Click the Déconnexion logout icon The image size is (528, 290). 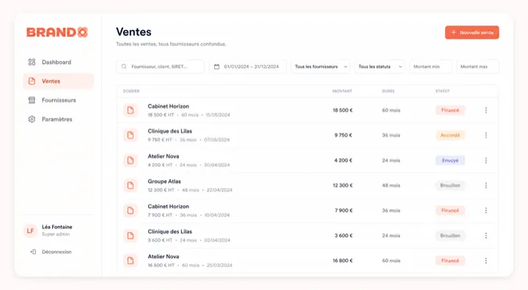33,252
